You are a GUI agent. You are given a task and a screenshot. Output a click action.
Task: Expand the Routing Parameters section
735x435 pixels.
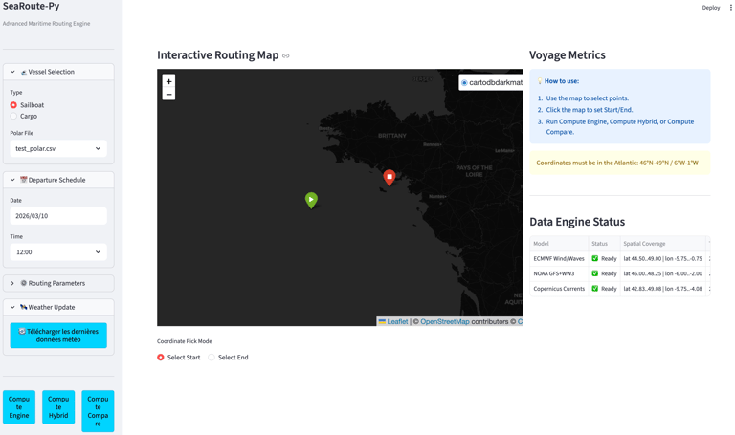[x=58, y=283]
